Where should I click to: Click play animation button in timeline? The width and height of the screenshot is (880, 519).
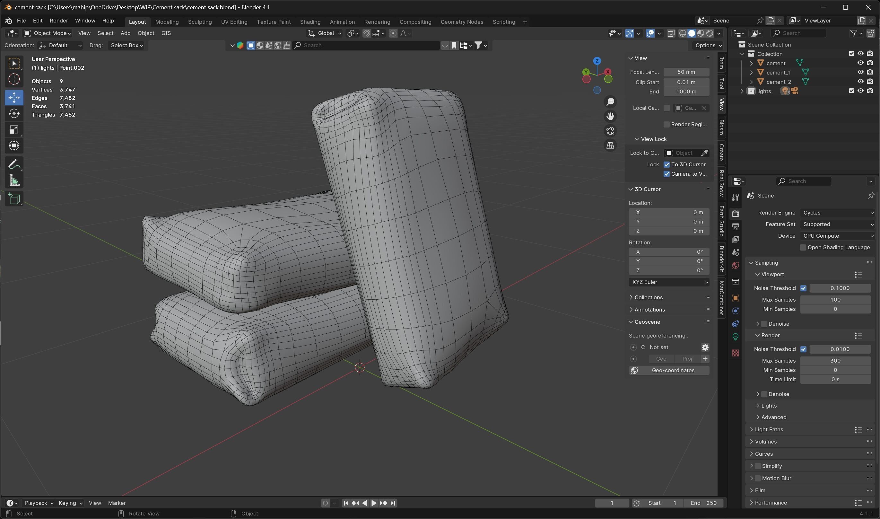click(373, 503)
